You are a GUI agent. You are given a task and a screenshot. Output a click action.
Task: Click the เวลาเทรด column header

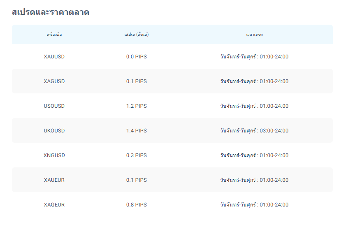(x=254, y=35)
